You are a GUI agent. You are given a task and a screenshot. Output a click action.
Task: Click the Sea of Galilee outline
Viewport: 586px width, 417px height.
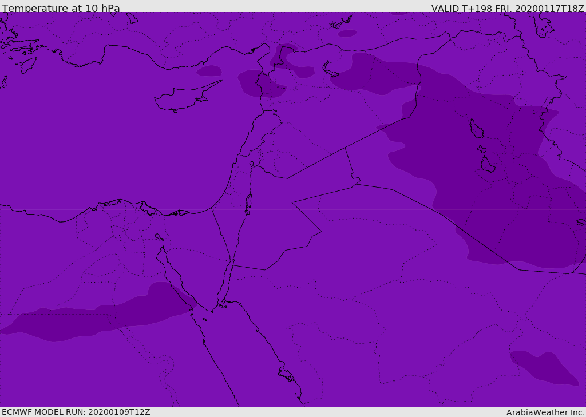click(252, 164)
